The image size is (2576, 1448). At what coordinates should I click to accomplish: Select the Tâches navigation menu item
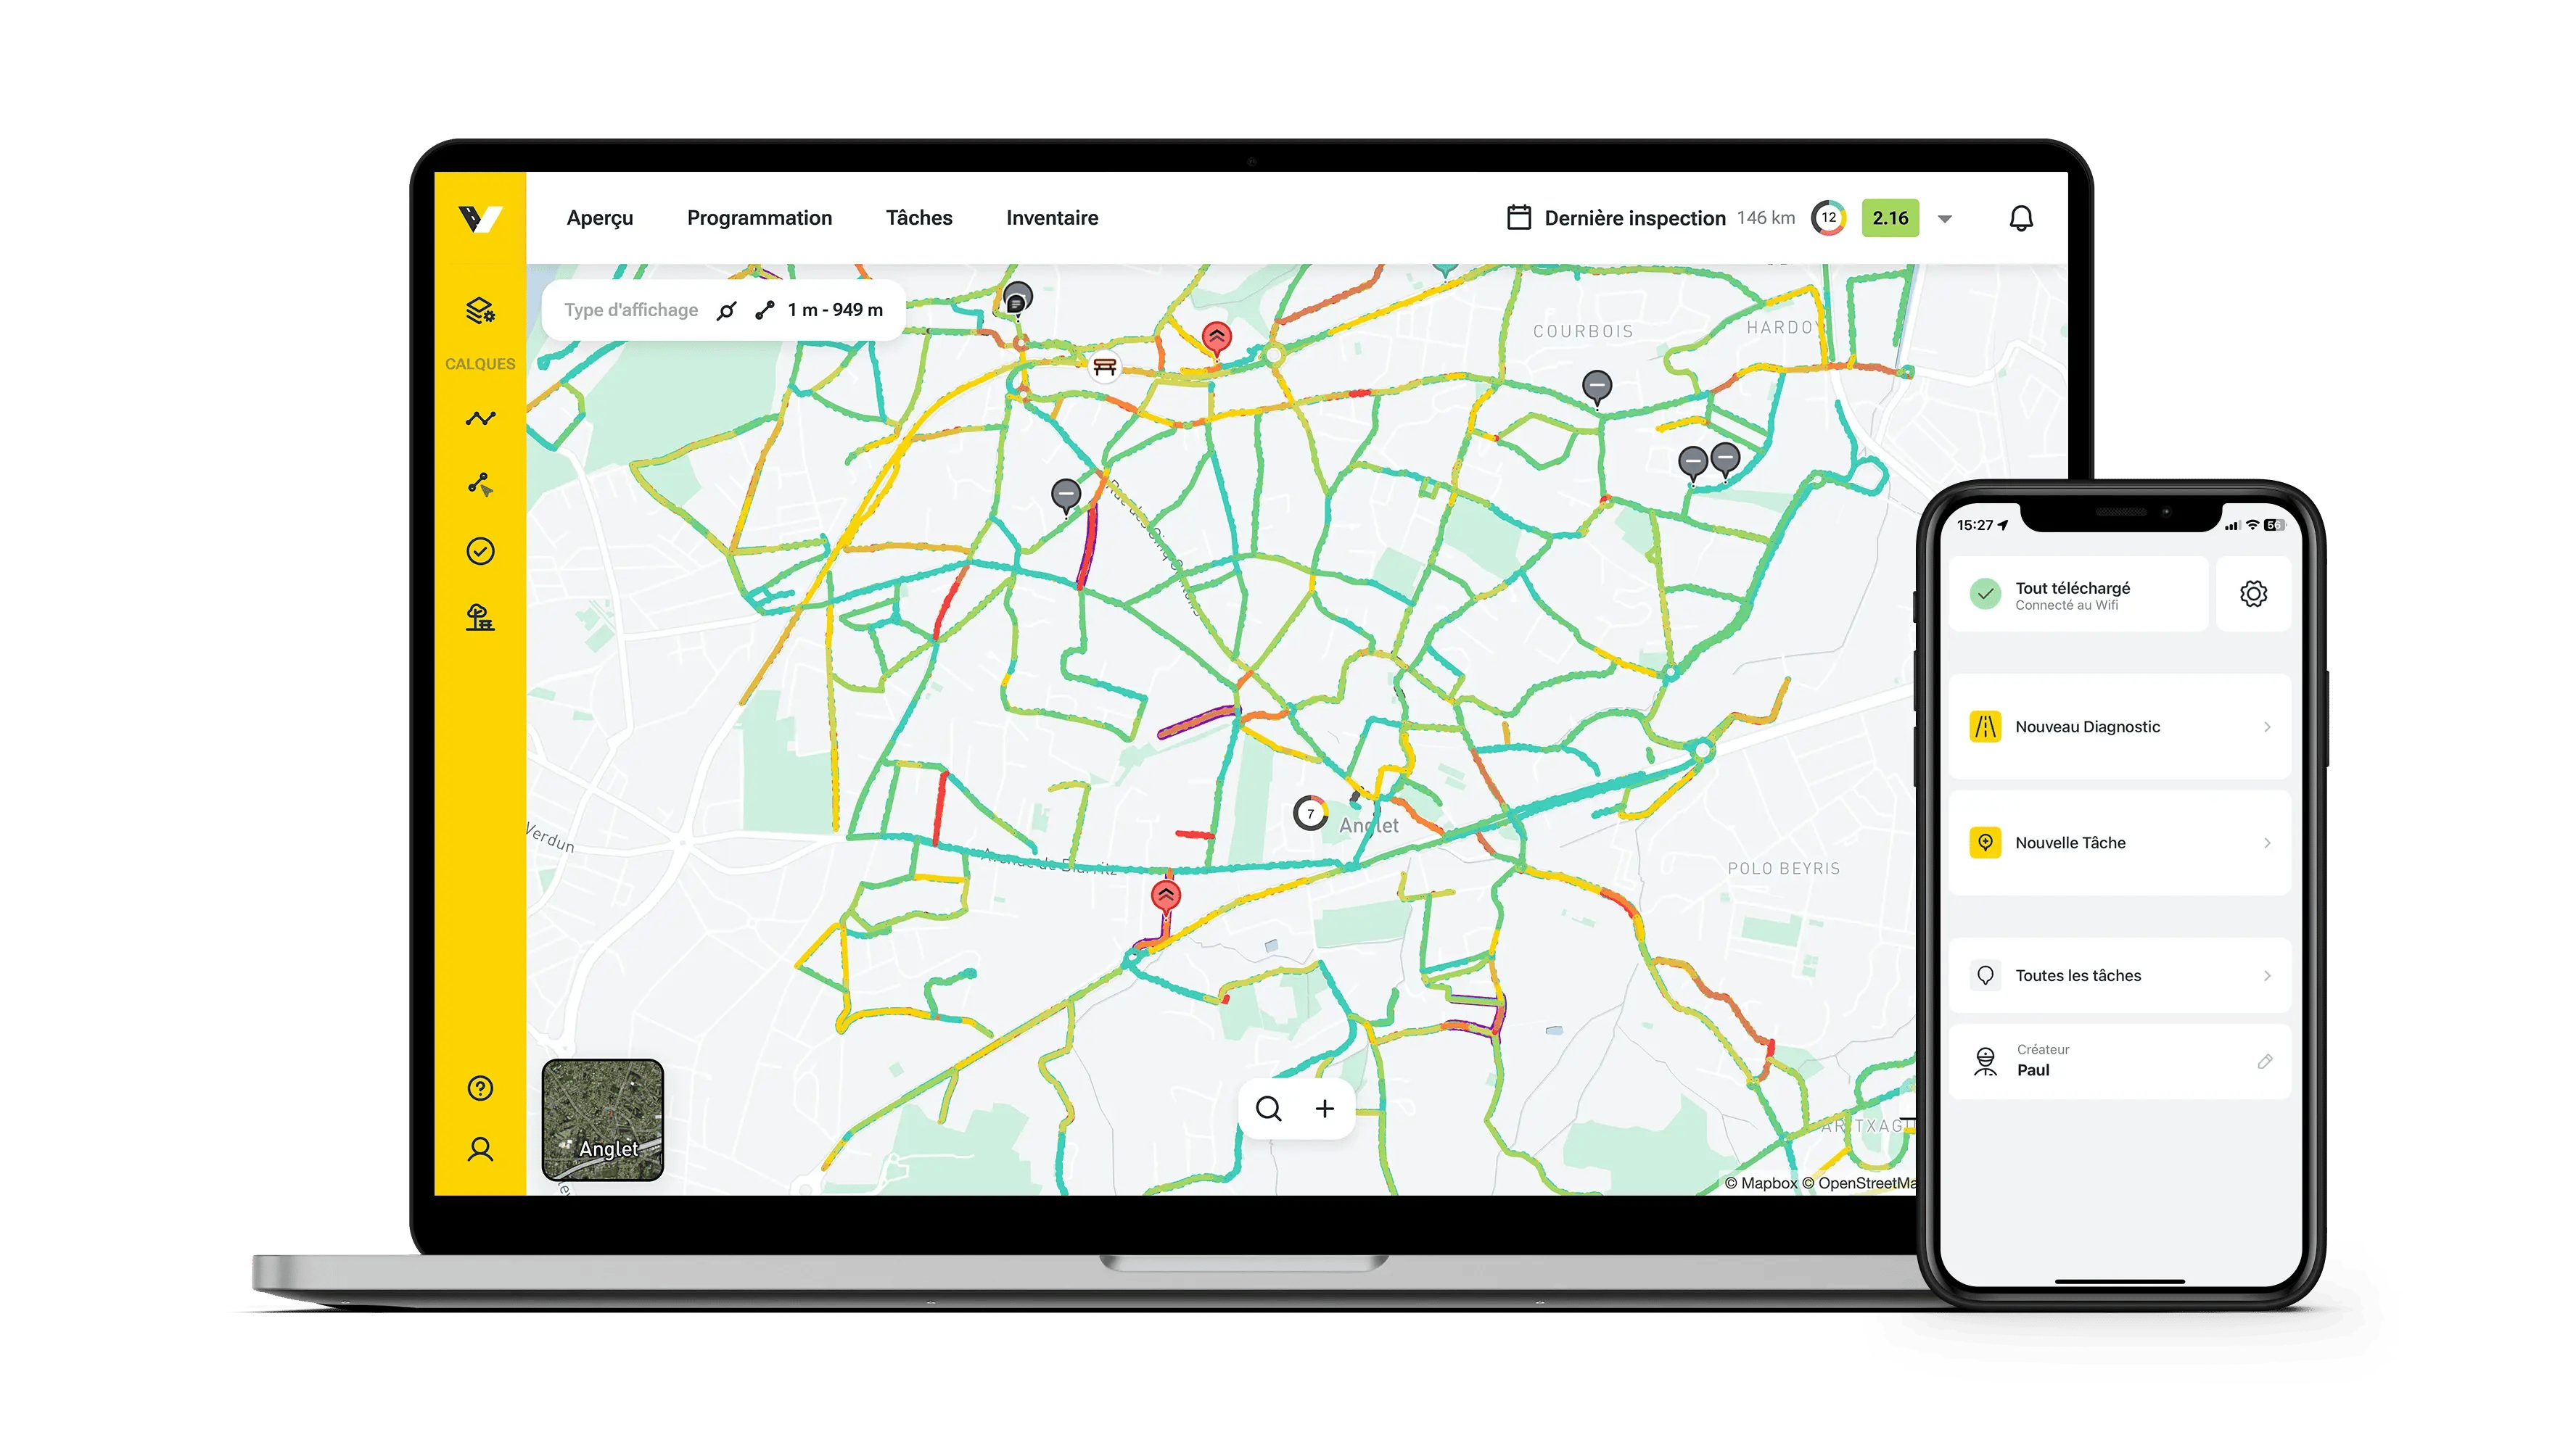(x=918, y=215)
